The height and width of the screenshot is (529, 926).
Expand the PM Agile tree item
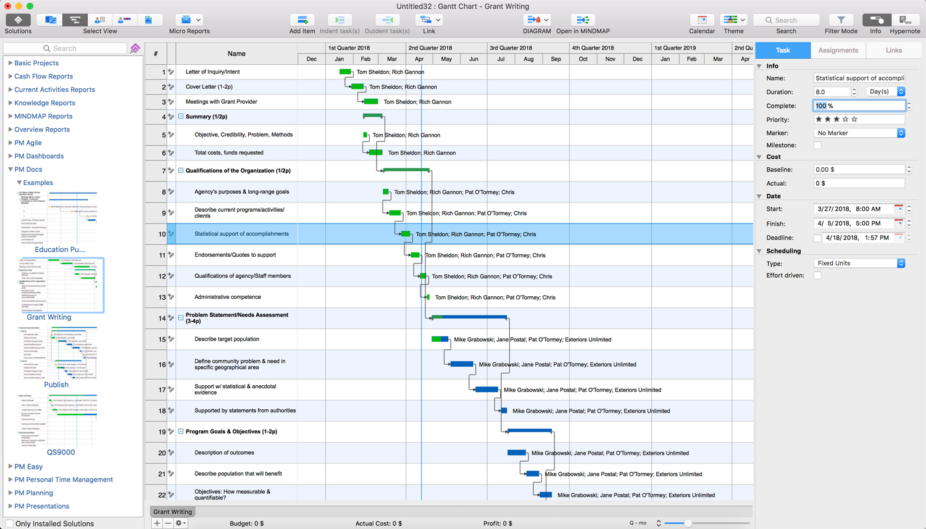coord(10,143)
